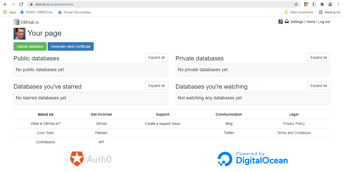Click Generate client certificate button
Viewport: 343px width, 172px height.
coord(71,46)
